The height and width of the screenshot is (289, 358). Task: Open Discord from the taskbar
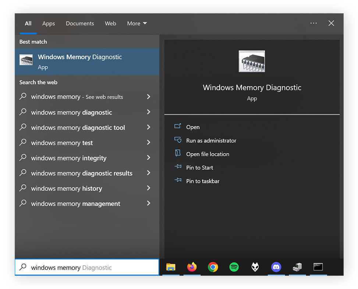pyautogui.click(x=276, y=267)
